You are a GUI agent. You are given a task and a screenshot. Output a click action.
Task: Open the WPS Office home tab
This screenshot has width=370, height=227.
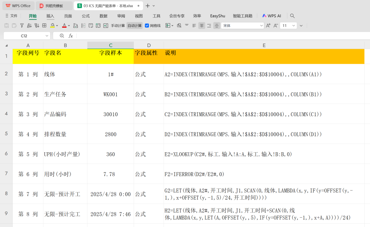(18, 6)
